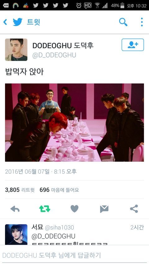The height and width of the screenshot is (265, 149).
Task: Open the search magnifier icon
Action: coord(123,22)
